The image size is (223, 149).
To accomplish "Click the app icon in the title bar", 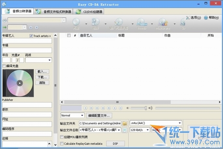I will [4, 4].
